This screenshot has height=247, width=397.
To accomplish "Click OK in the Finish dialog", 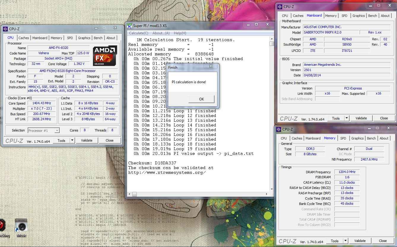I will pos(201,99).
